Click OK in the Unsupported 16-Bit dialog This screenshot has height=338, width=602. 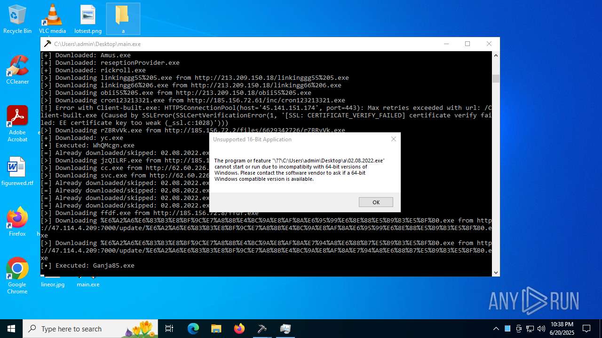coord(376,202)
